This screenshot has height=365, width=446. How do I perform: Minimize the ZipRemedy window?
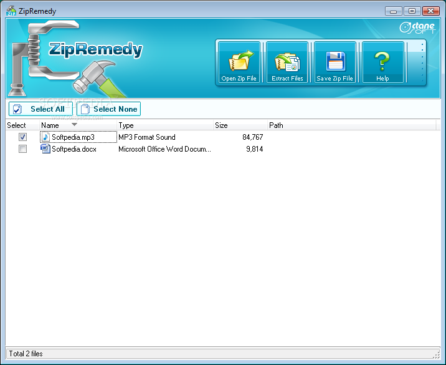(x=394, y=11)
